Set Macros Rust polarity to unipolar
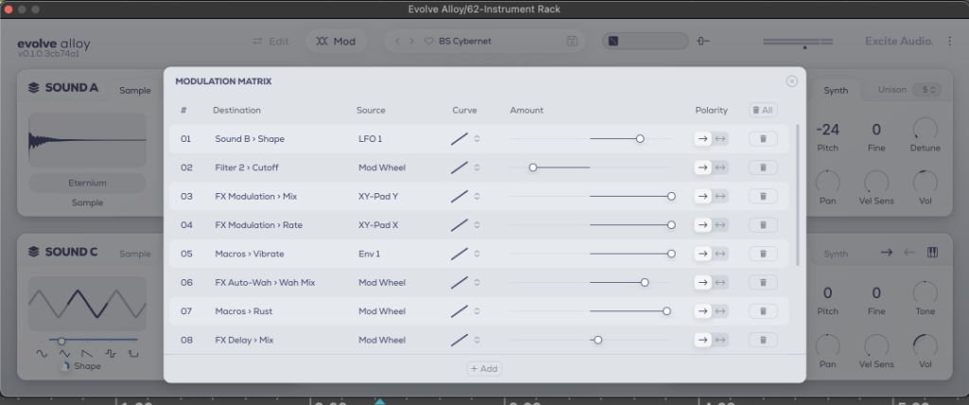 pos(702,311)
